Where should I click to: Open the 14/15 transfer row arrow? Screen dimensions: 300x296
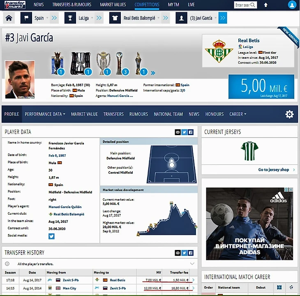193,288
